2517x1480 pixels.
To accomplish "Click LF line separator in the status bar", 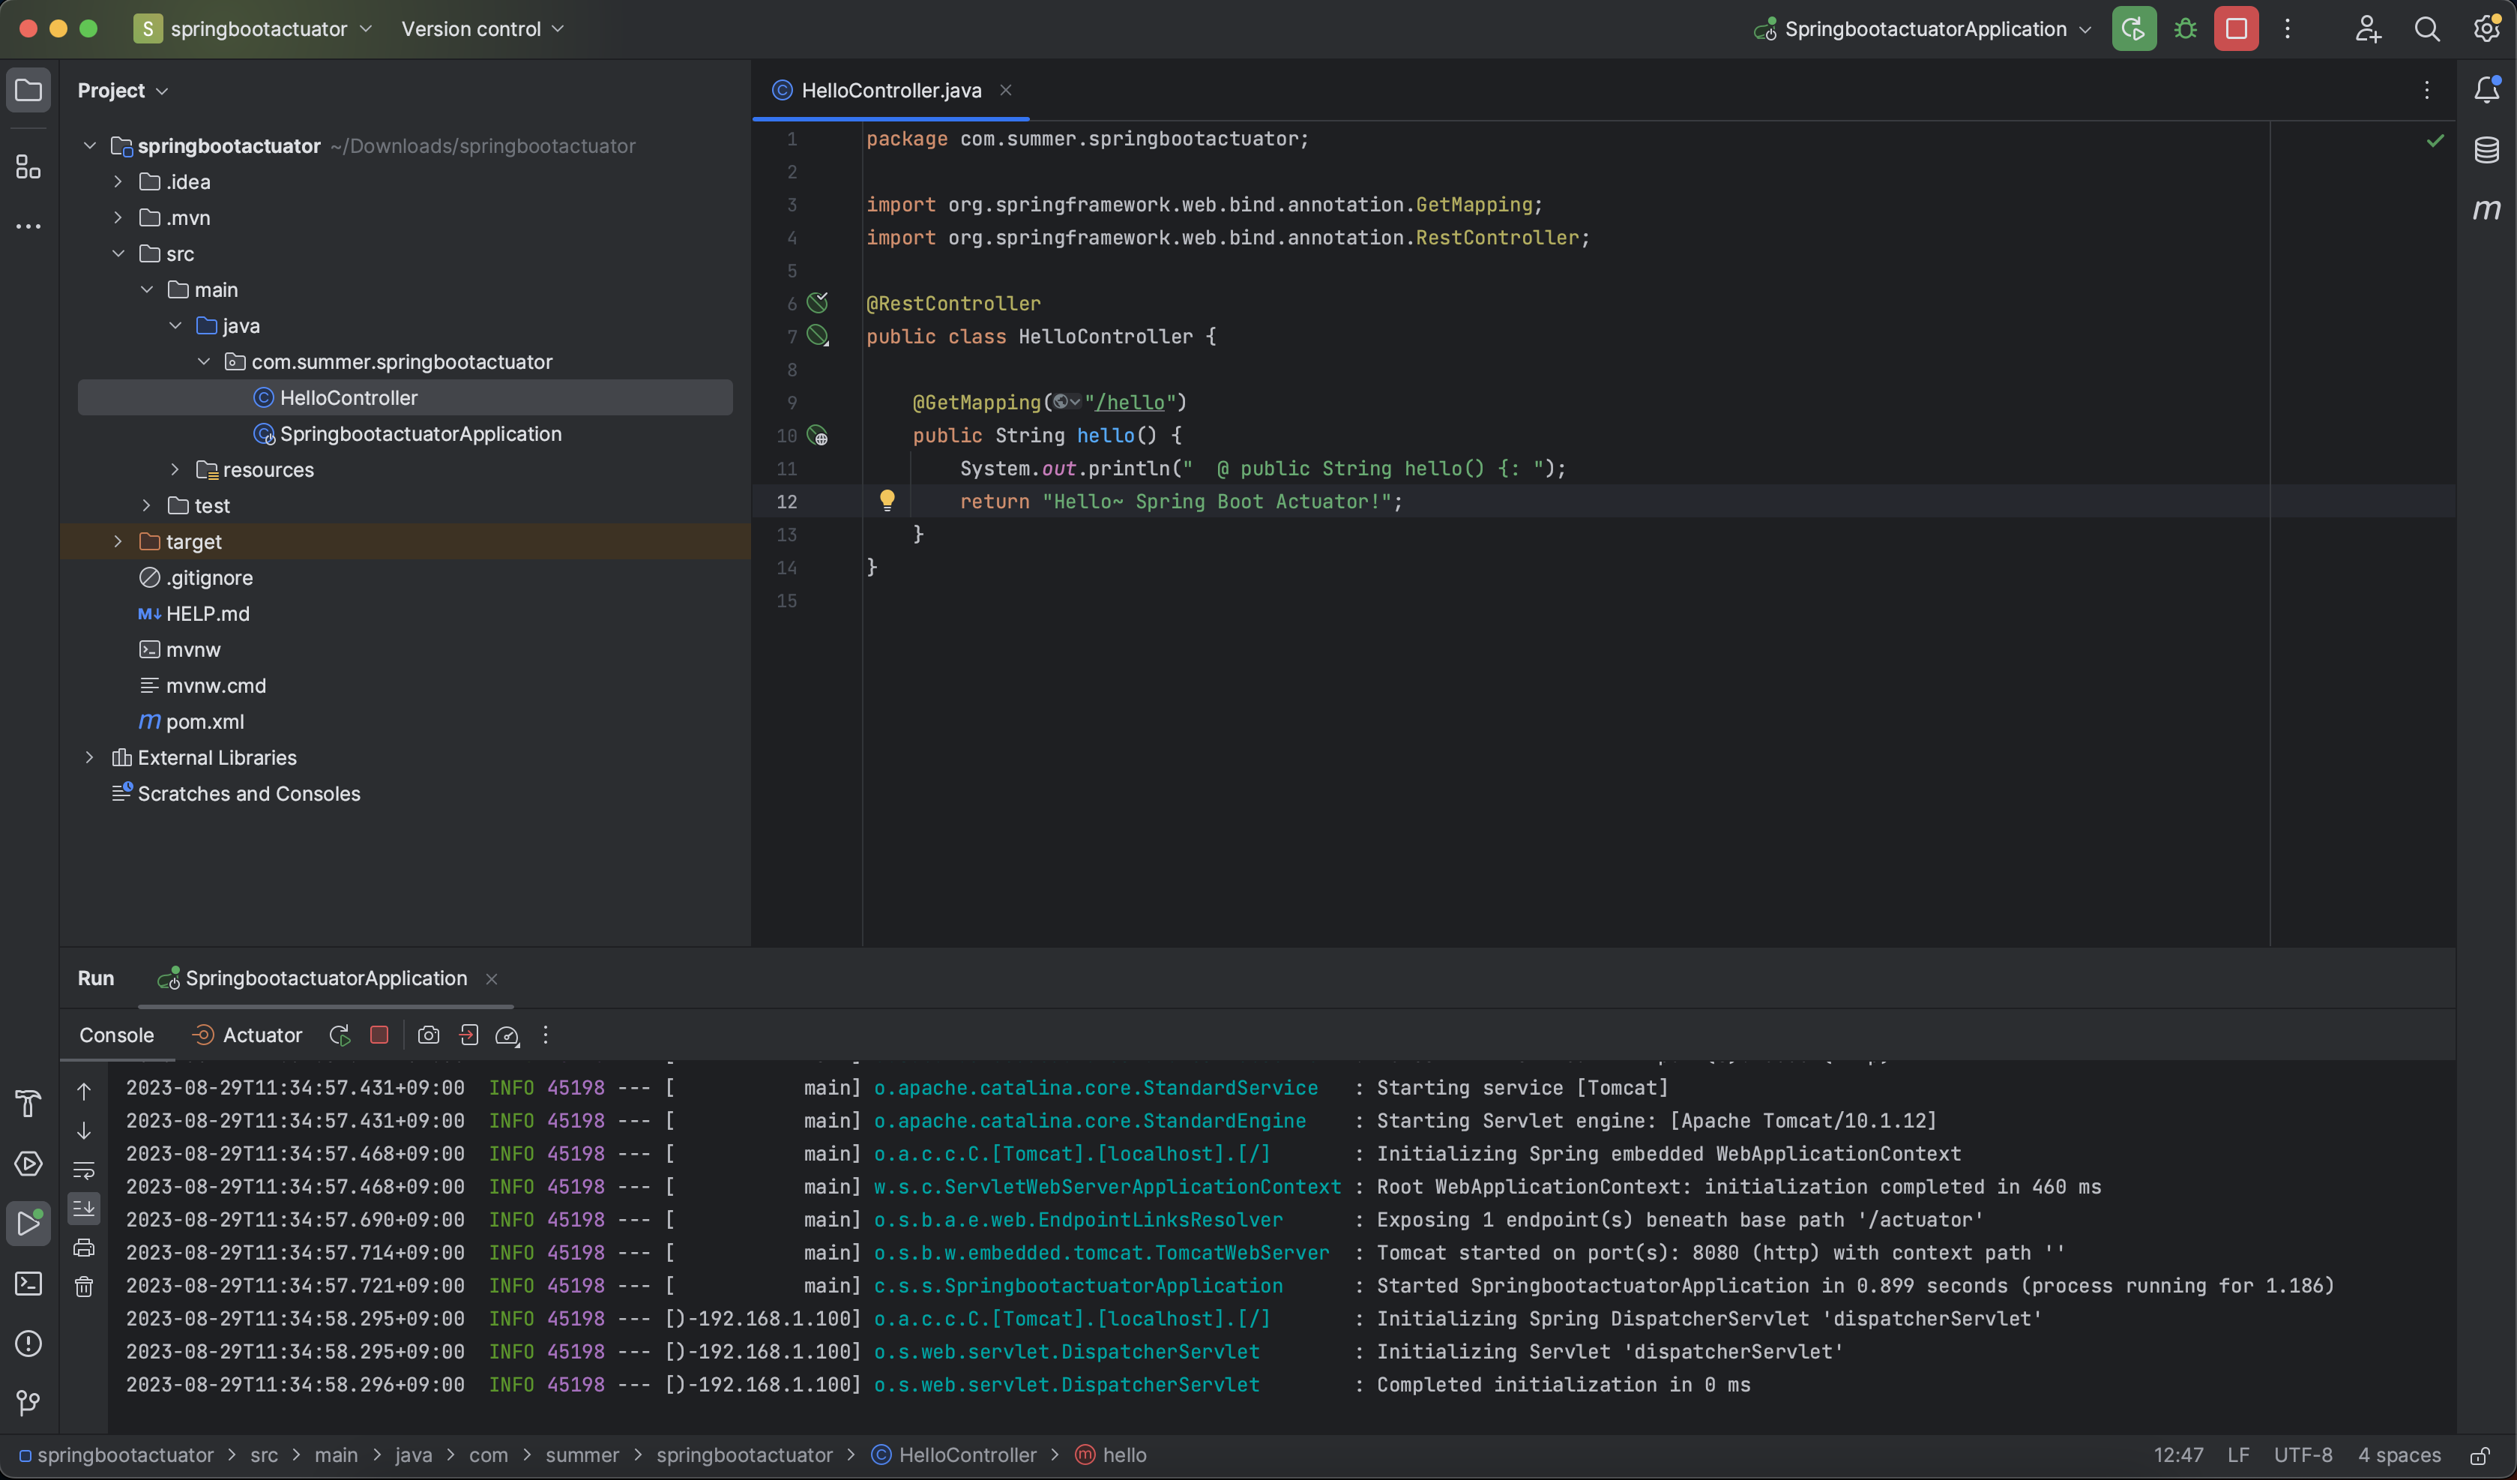I will pyautogui.click(x=2238, y=1455).
